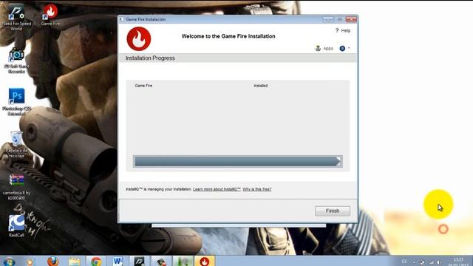This screenshot has width=473, height=266.
Task: Launch Firefox from the taskbar
Action: coord(52,262)
